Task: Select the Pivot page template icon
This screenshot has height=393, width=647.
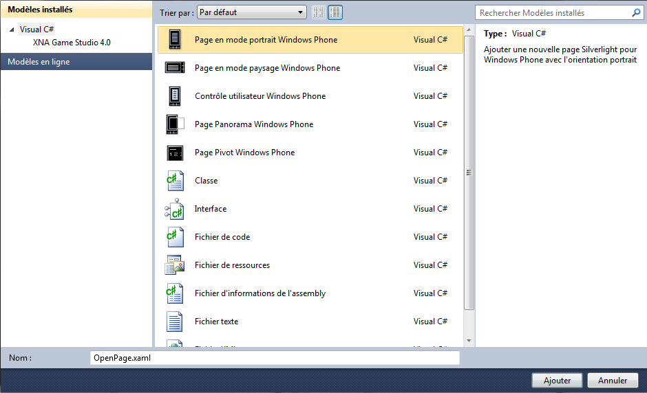Action: 175,153
